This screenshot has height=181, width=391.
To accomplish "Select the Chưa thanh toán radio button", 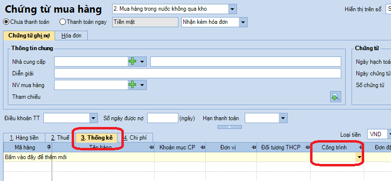I will coord(6,22).
